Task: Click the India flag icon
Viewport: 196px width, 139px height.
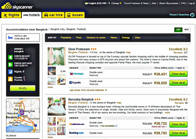Action: (x=86, y=3)
